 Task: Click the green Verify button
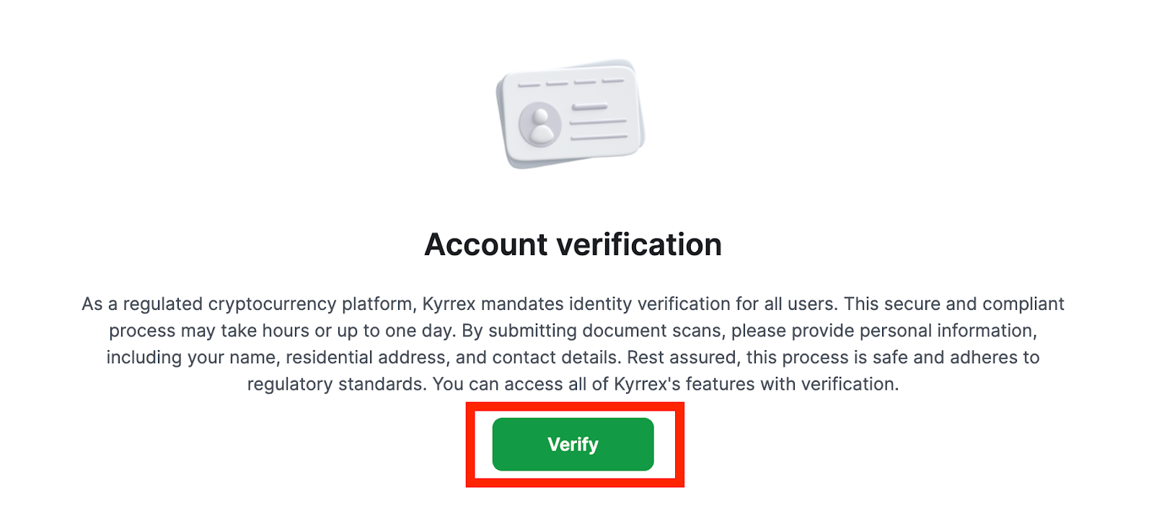click(573, 444)
